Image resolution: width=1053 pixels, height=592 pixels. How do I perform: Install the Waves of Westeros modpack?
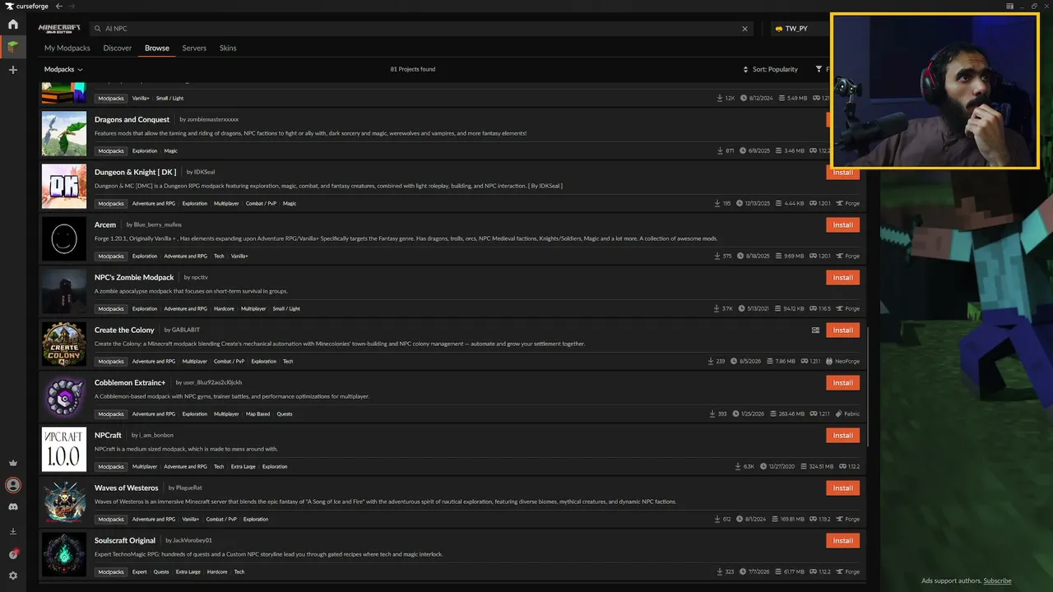tap(842, 488)
